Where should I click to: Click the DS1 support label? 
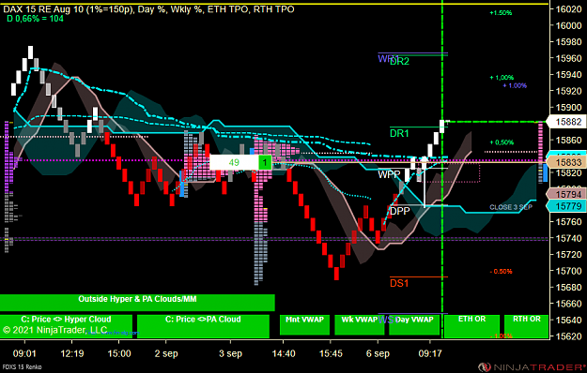[x=399, y=283]
